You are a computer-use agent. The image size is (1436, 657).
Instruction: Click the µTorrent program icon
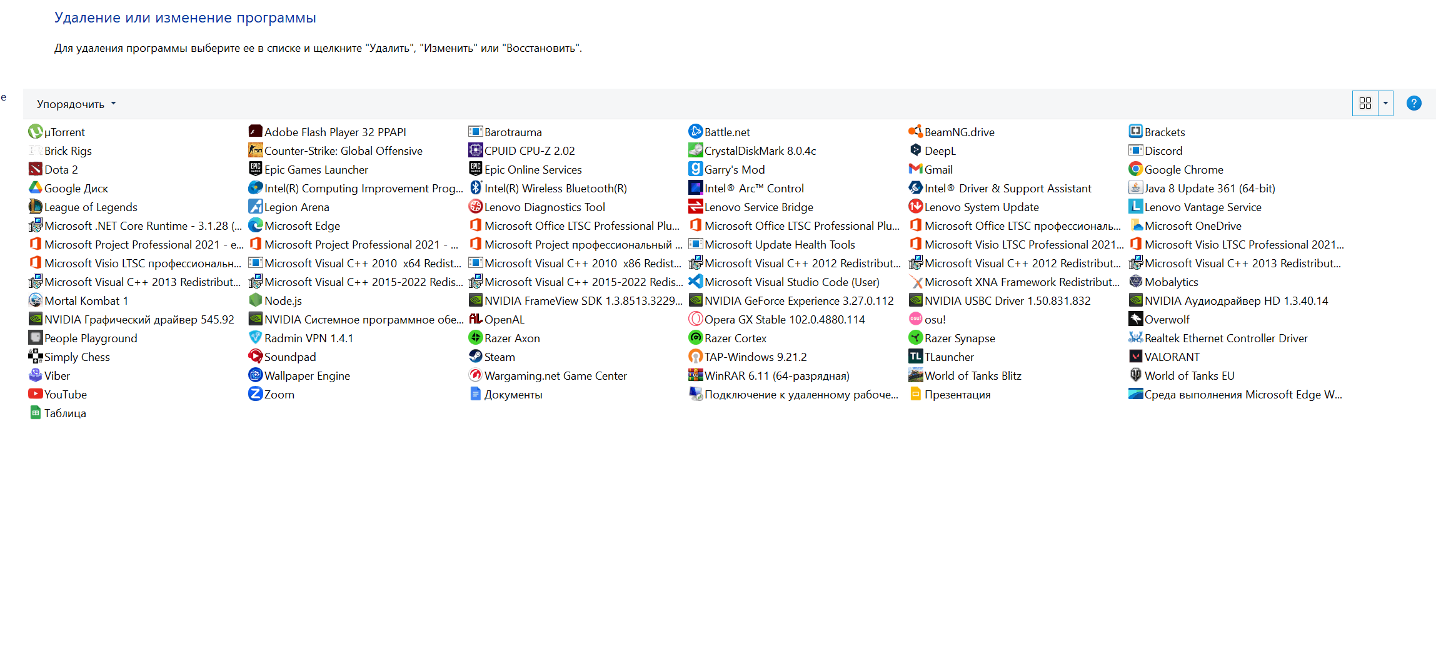36,132
